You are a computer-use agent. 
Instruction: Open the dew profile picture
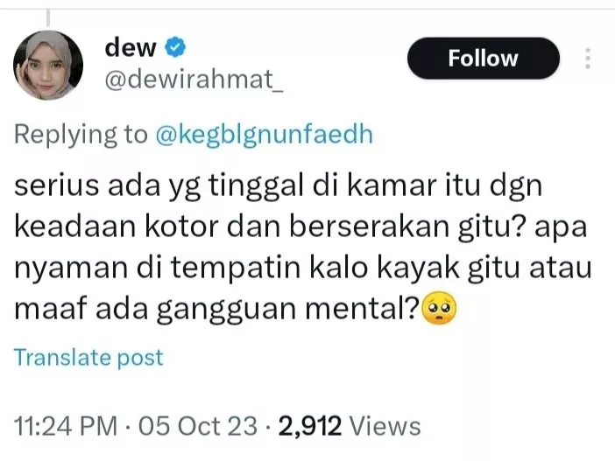[x=48, y=65]
